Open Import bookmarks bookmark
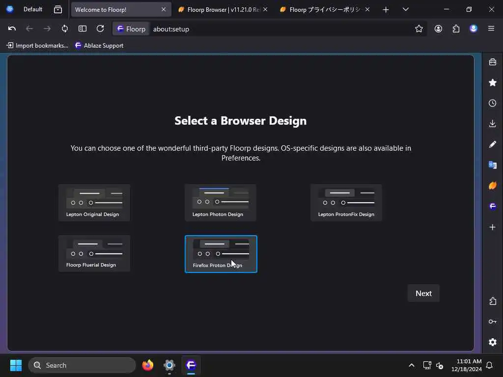 point(37,46)
